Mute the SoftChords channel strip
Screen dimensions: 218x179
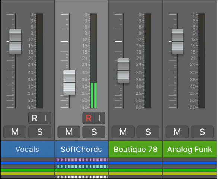click(69, 132)
